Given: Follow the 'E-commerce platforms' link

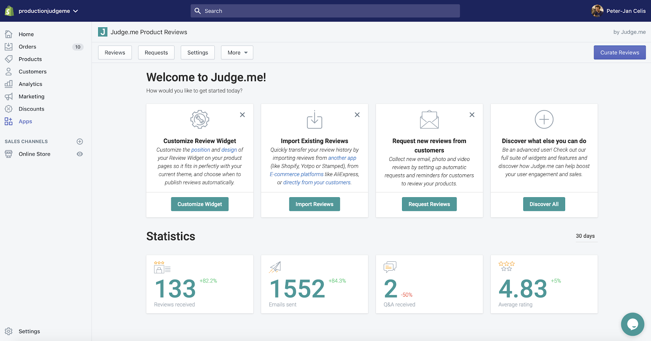Looking at the screenshot, I should coord(297,174).
